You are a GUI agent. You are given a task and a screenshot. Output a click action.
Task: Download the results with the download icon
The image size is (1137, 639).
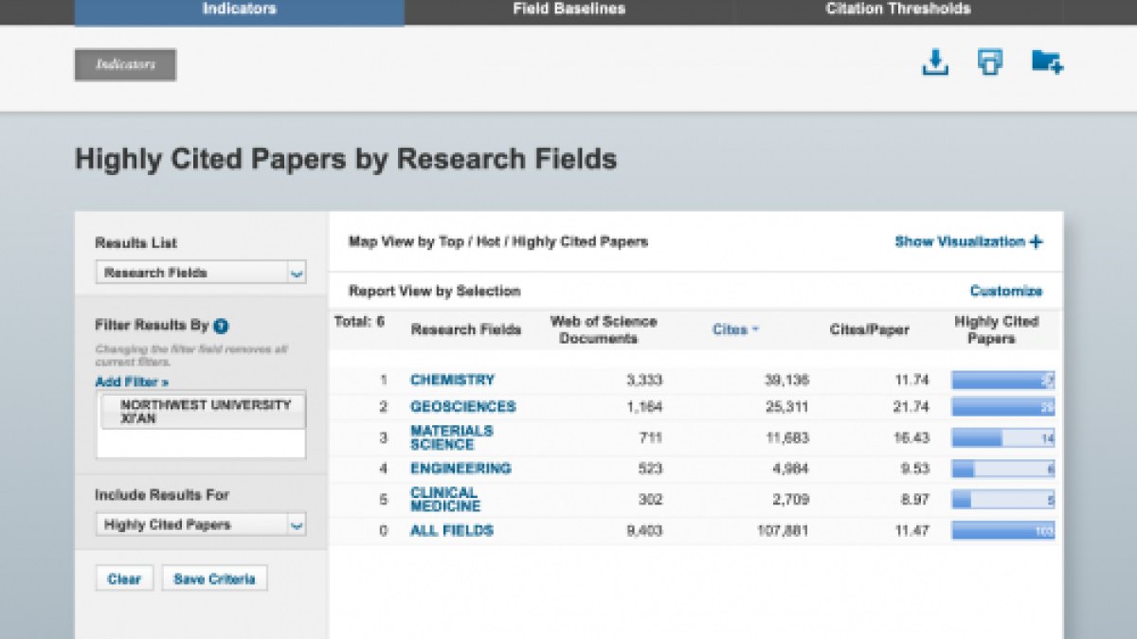point(935,62)
